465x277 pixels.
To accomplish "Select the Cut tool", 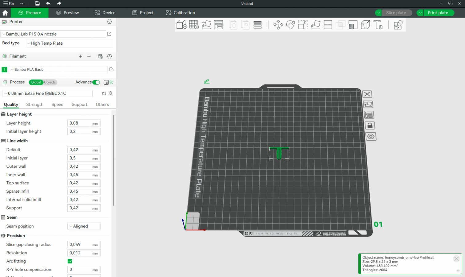I will point(328,25).
